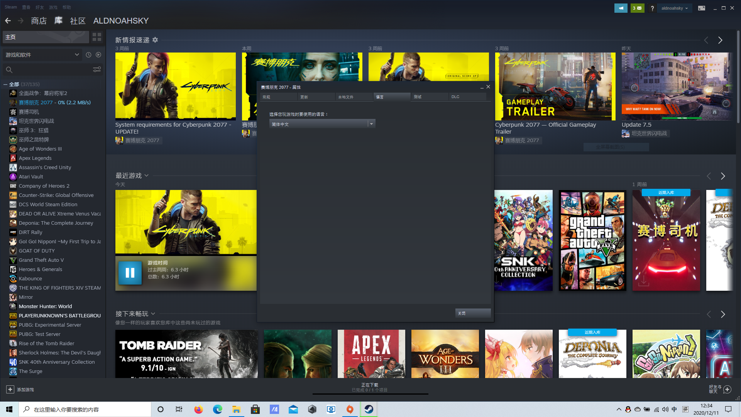Open advanced search filter options icon

(x=97, y=69)
